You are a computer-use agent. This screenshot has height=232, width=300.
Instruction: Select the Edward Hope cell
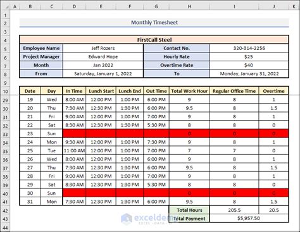click(103, 57)
